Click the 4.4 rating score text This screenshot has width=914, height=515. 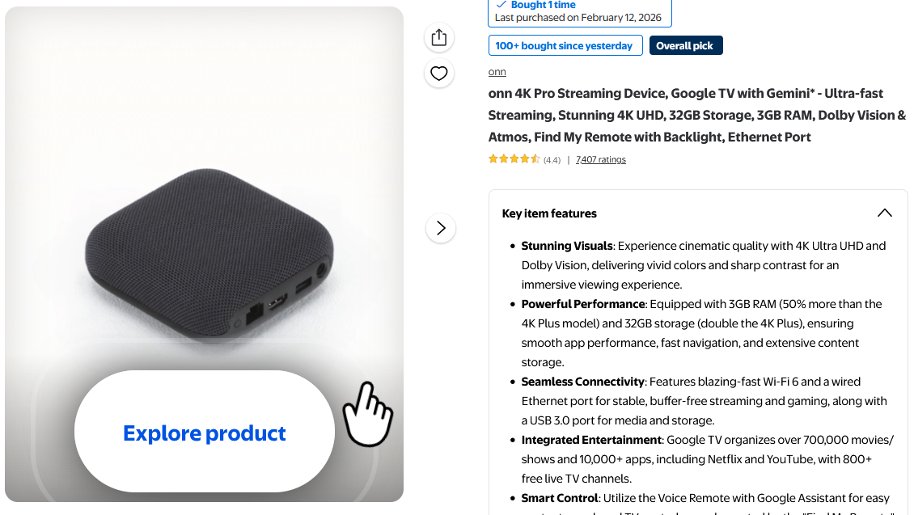552,160
